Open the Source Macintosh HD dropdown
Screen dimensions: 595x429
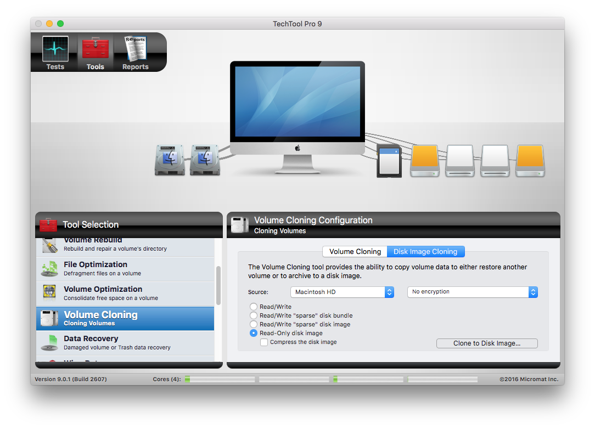[343, 292]
